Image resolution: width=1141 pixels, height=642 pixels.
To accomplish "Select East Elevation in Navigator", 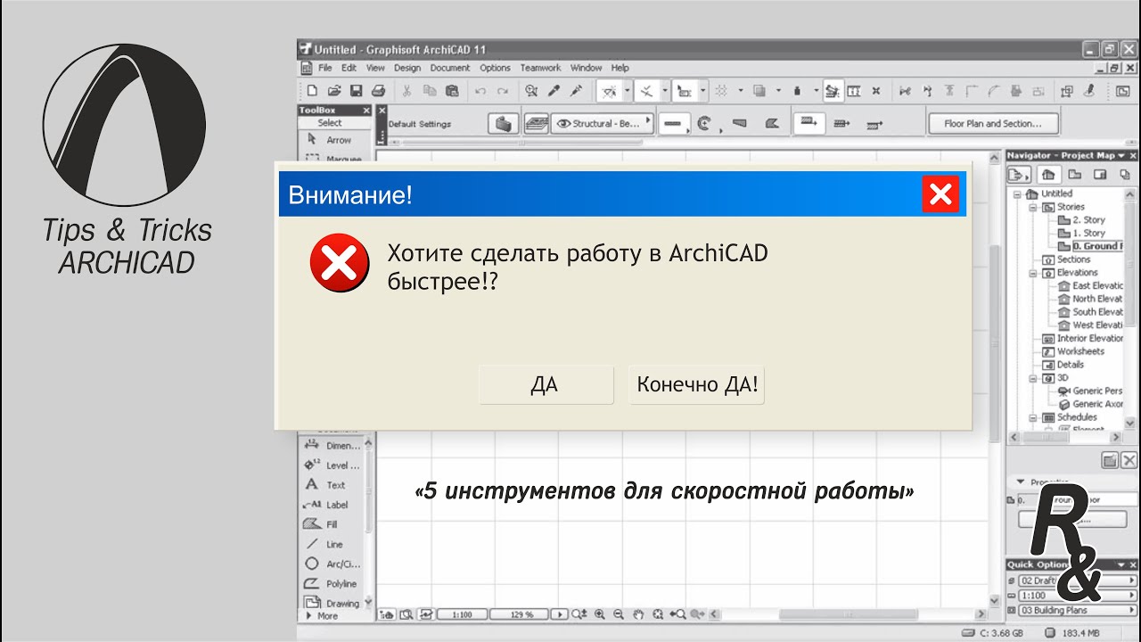I will [x=1090, y=285].
